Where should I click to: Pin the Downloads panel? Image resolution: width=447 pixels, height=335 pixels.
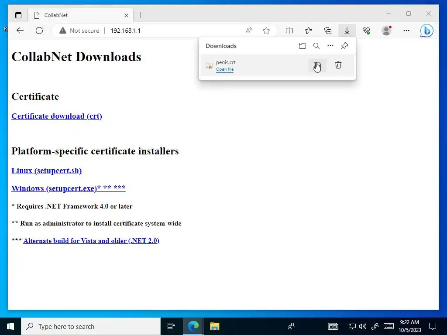pos(345,45)
